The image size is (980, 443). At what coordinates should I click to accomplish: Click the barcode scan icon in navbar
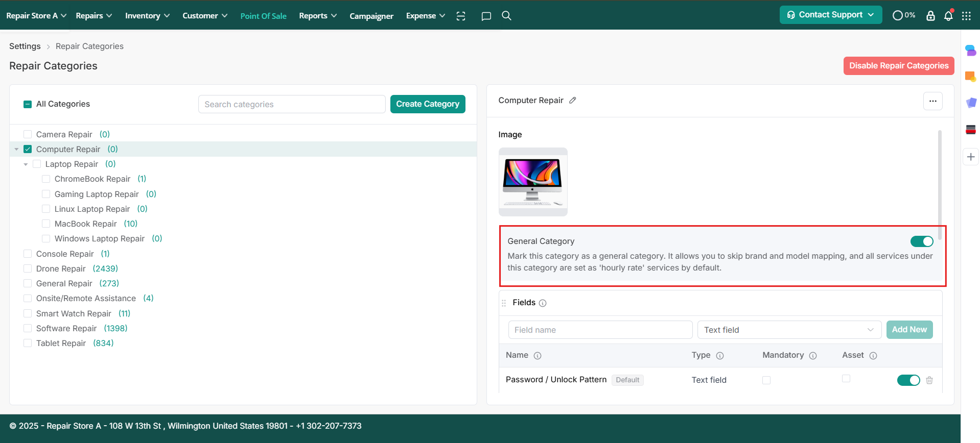pyautogui.click(x=461, y=16)
